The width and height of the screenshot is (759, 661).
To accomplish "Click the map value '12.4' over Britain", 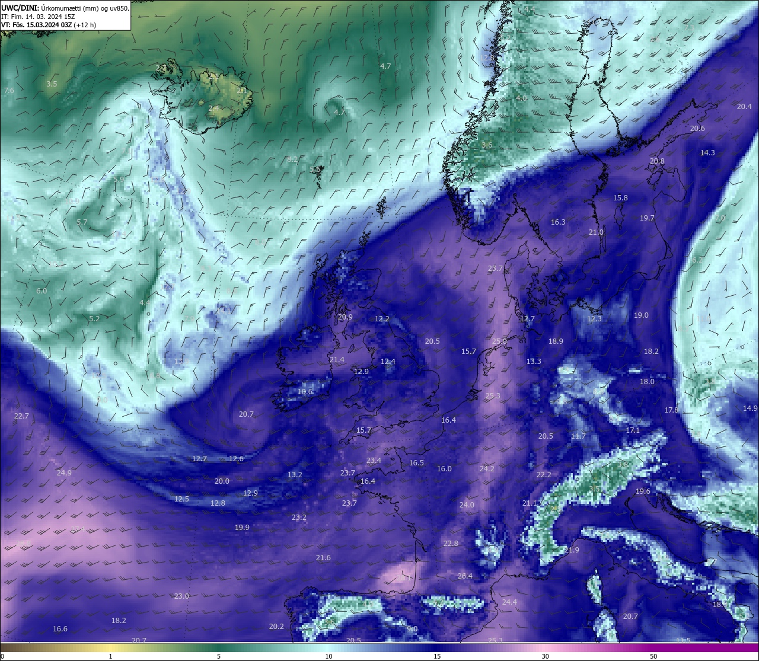I will coord(388,362).
